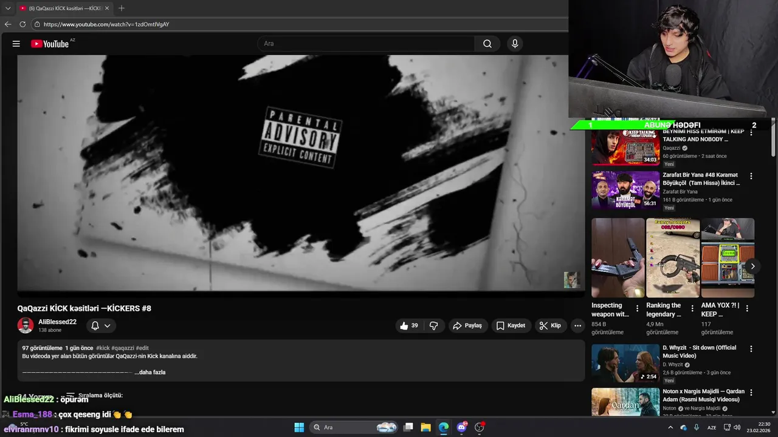The height and width of the screenshot is (437, 778).
Task: Click the channel watermark on the video
Action: (x=571, y=280)
